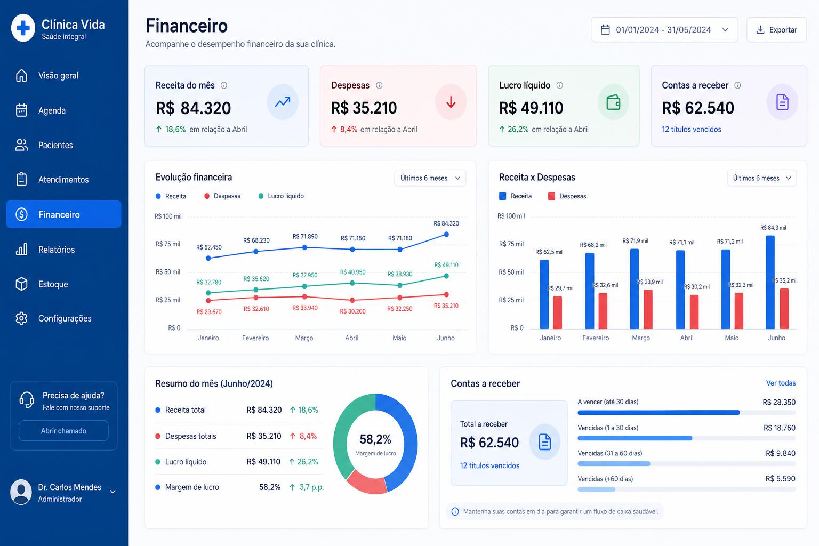Click the calendar icon in date range picker
The height and width of the screenshot is (546, 819).
tap(605, 30)
